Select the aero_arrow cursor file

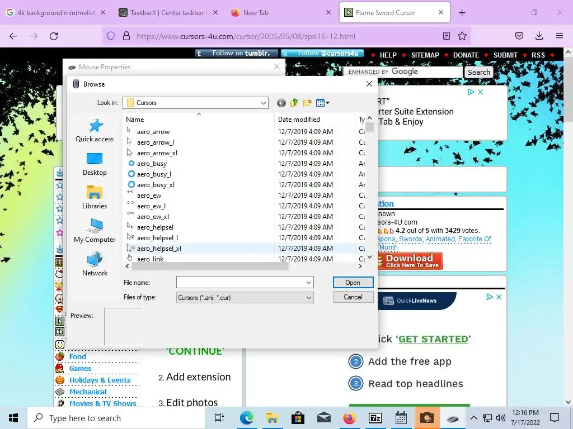(x=153, y=132)
